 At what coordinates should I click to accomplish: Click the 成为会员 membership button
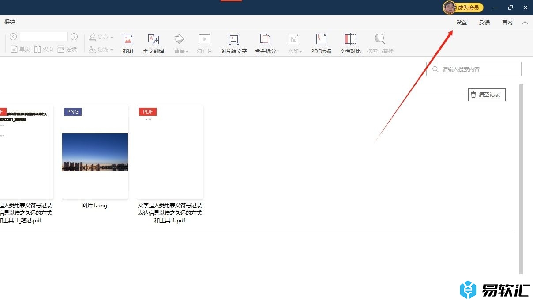click(469, 8)
